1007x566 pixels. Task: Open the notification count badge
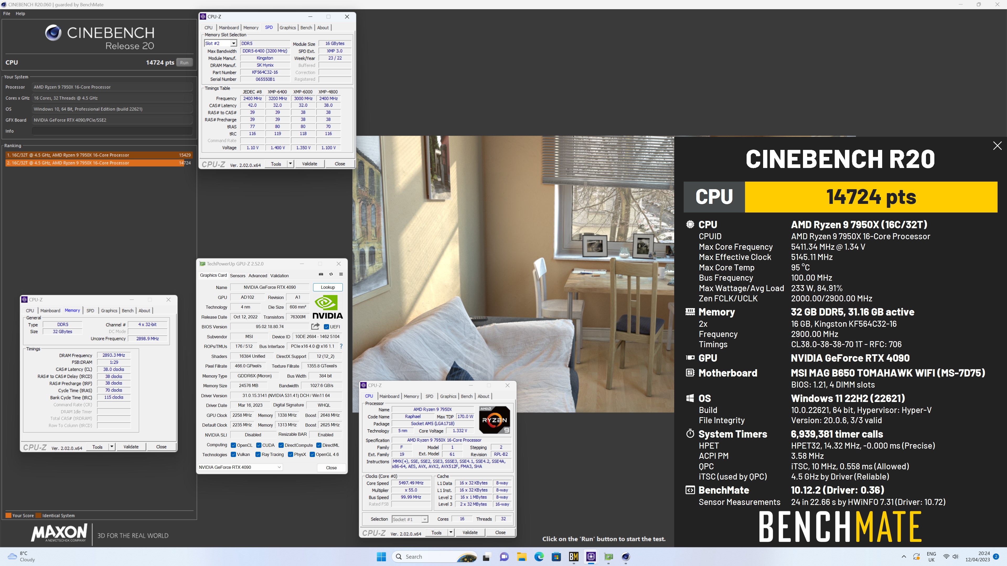tap(996, 557)
